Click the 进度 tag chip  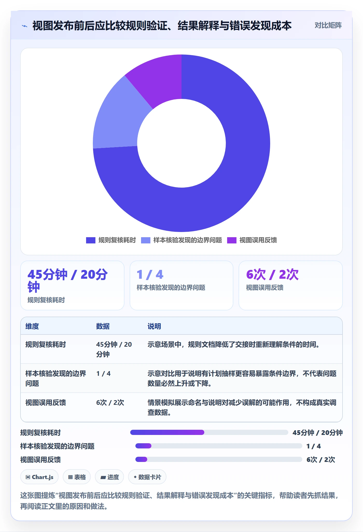(109, 477)
